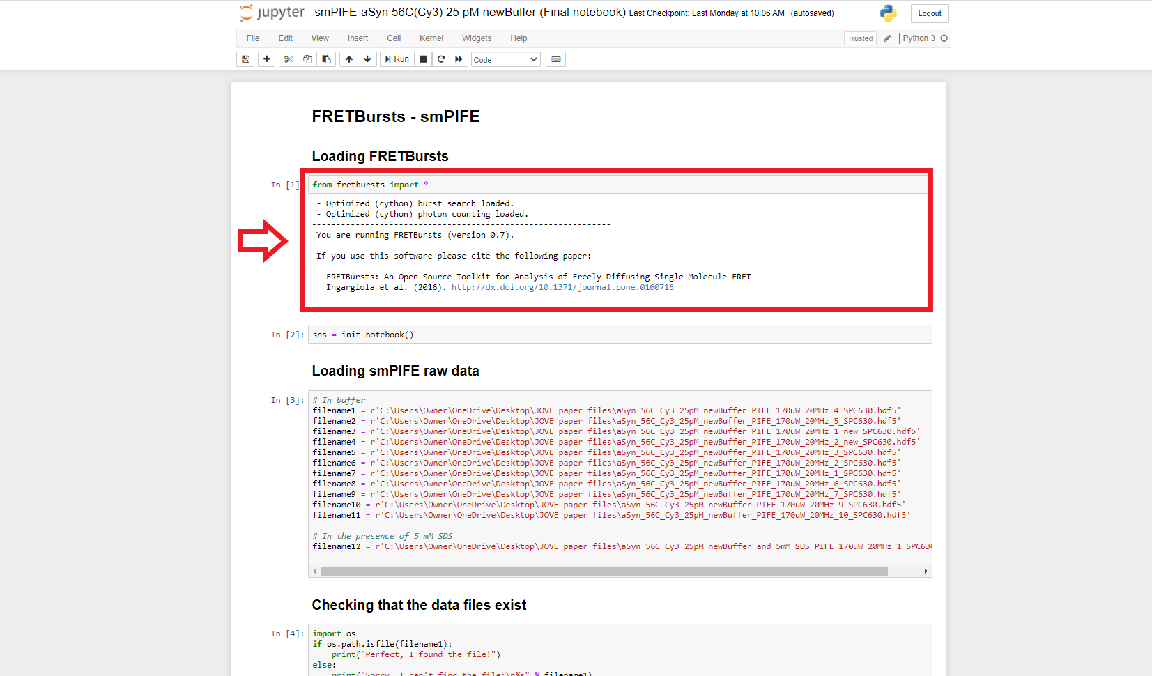Image resolution: width=1152 pixels, height=676 pixels.
Task: Click the Logout button
Action: coord(930,13)
